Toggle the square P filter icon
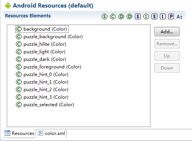Screen dimensions: 192x141 click(171, 17)
